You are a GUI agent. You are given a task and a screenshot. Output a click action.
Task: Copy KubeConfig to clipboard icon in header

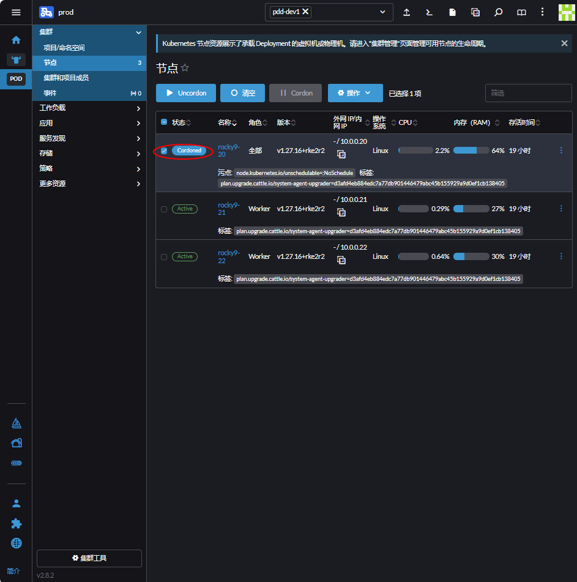click(475, 12)
